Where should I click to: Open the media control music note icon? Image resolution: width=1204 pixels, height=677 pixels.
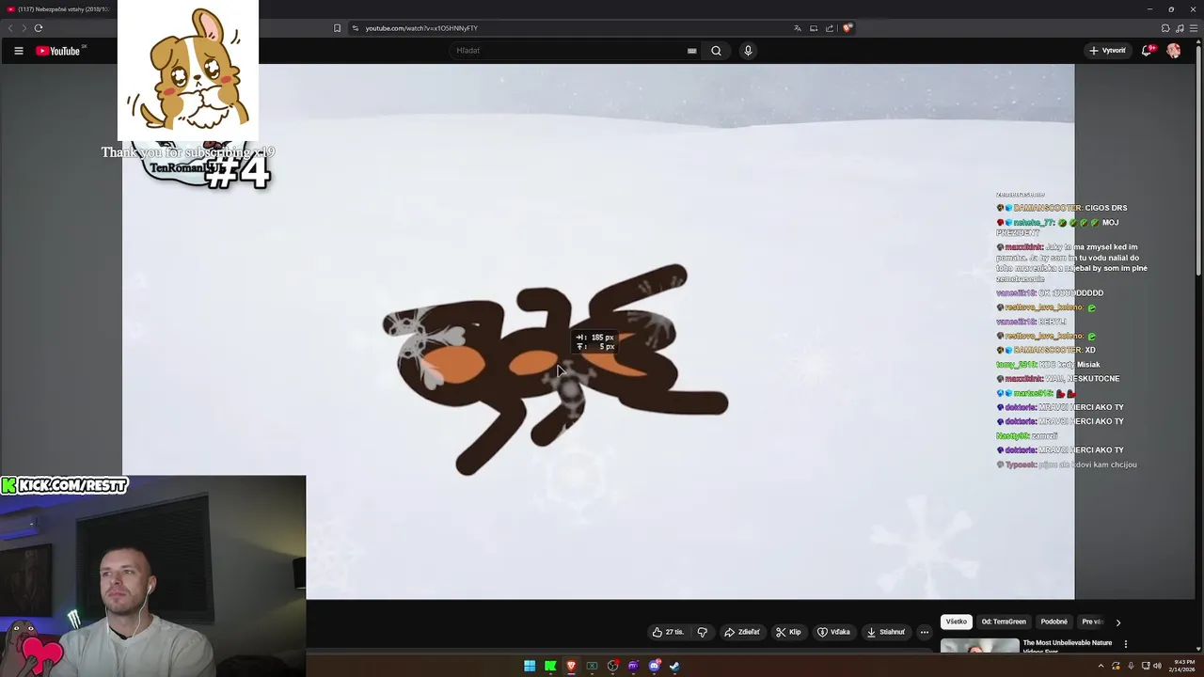click(x=1180, y=28)
